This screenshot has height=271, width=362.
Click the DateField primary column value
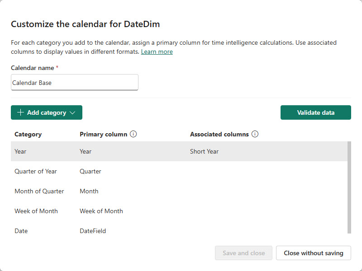click(x=93, y=231)
